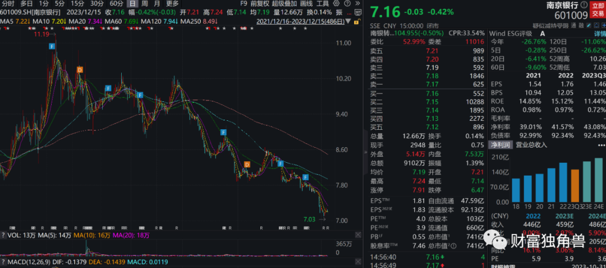Open the 前复权 adjustment dropdown

(260, 3)
